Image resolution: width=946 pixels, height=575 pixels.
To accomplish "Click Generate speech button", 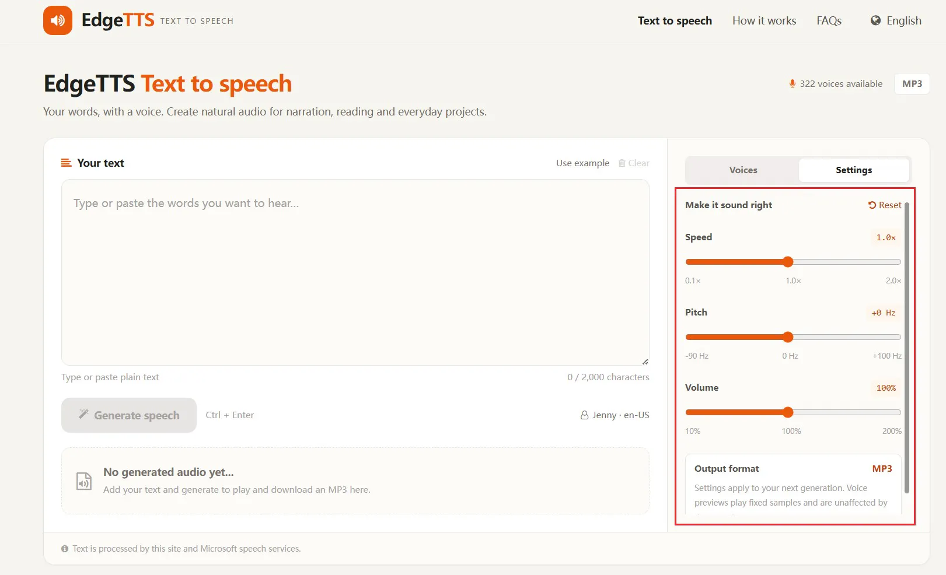I will coord(129,415).
